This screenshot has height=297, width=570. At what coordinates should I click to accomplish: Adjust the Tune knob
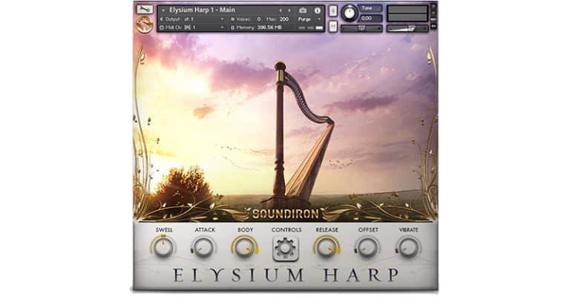(x=350, y=13)
